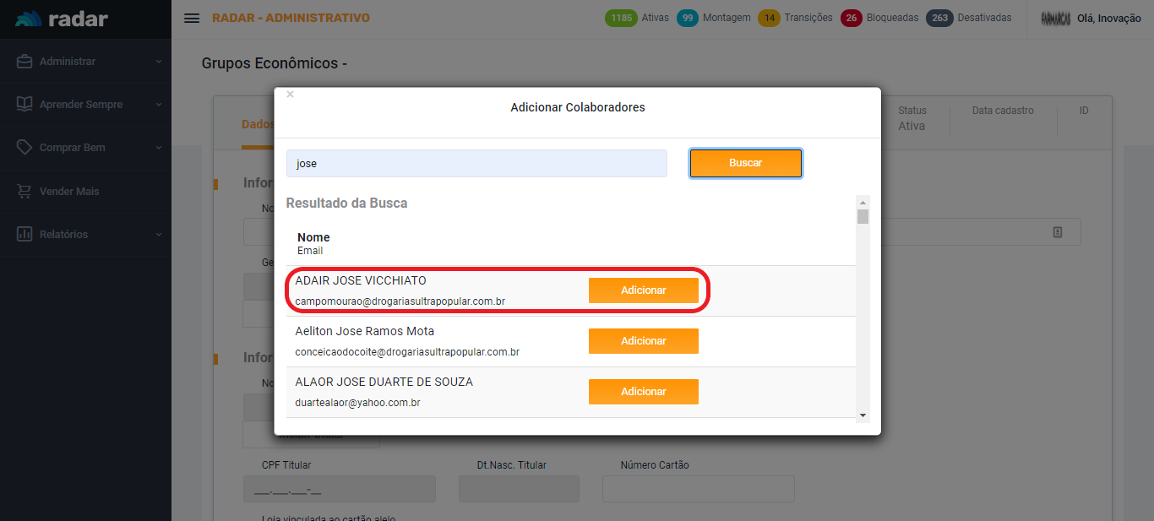Expand the Aprender Sempre submenu arrow
1154x521 pixels.
(158, 105)
